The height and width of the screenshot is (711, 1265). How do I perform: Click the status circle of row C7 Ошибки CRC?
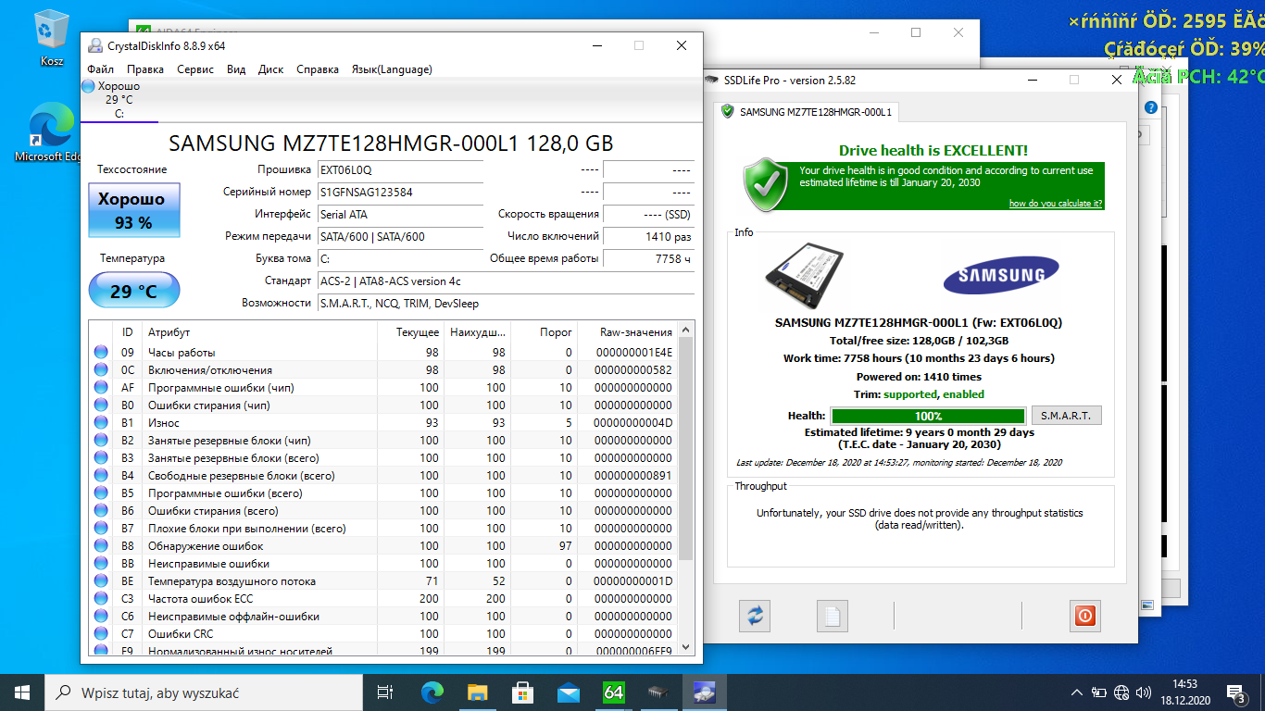101,634
